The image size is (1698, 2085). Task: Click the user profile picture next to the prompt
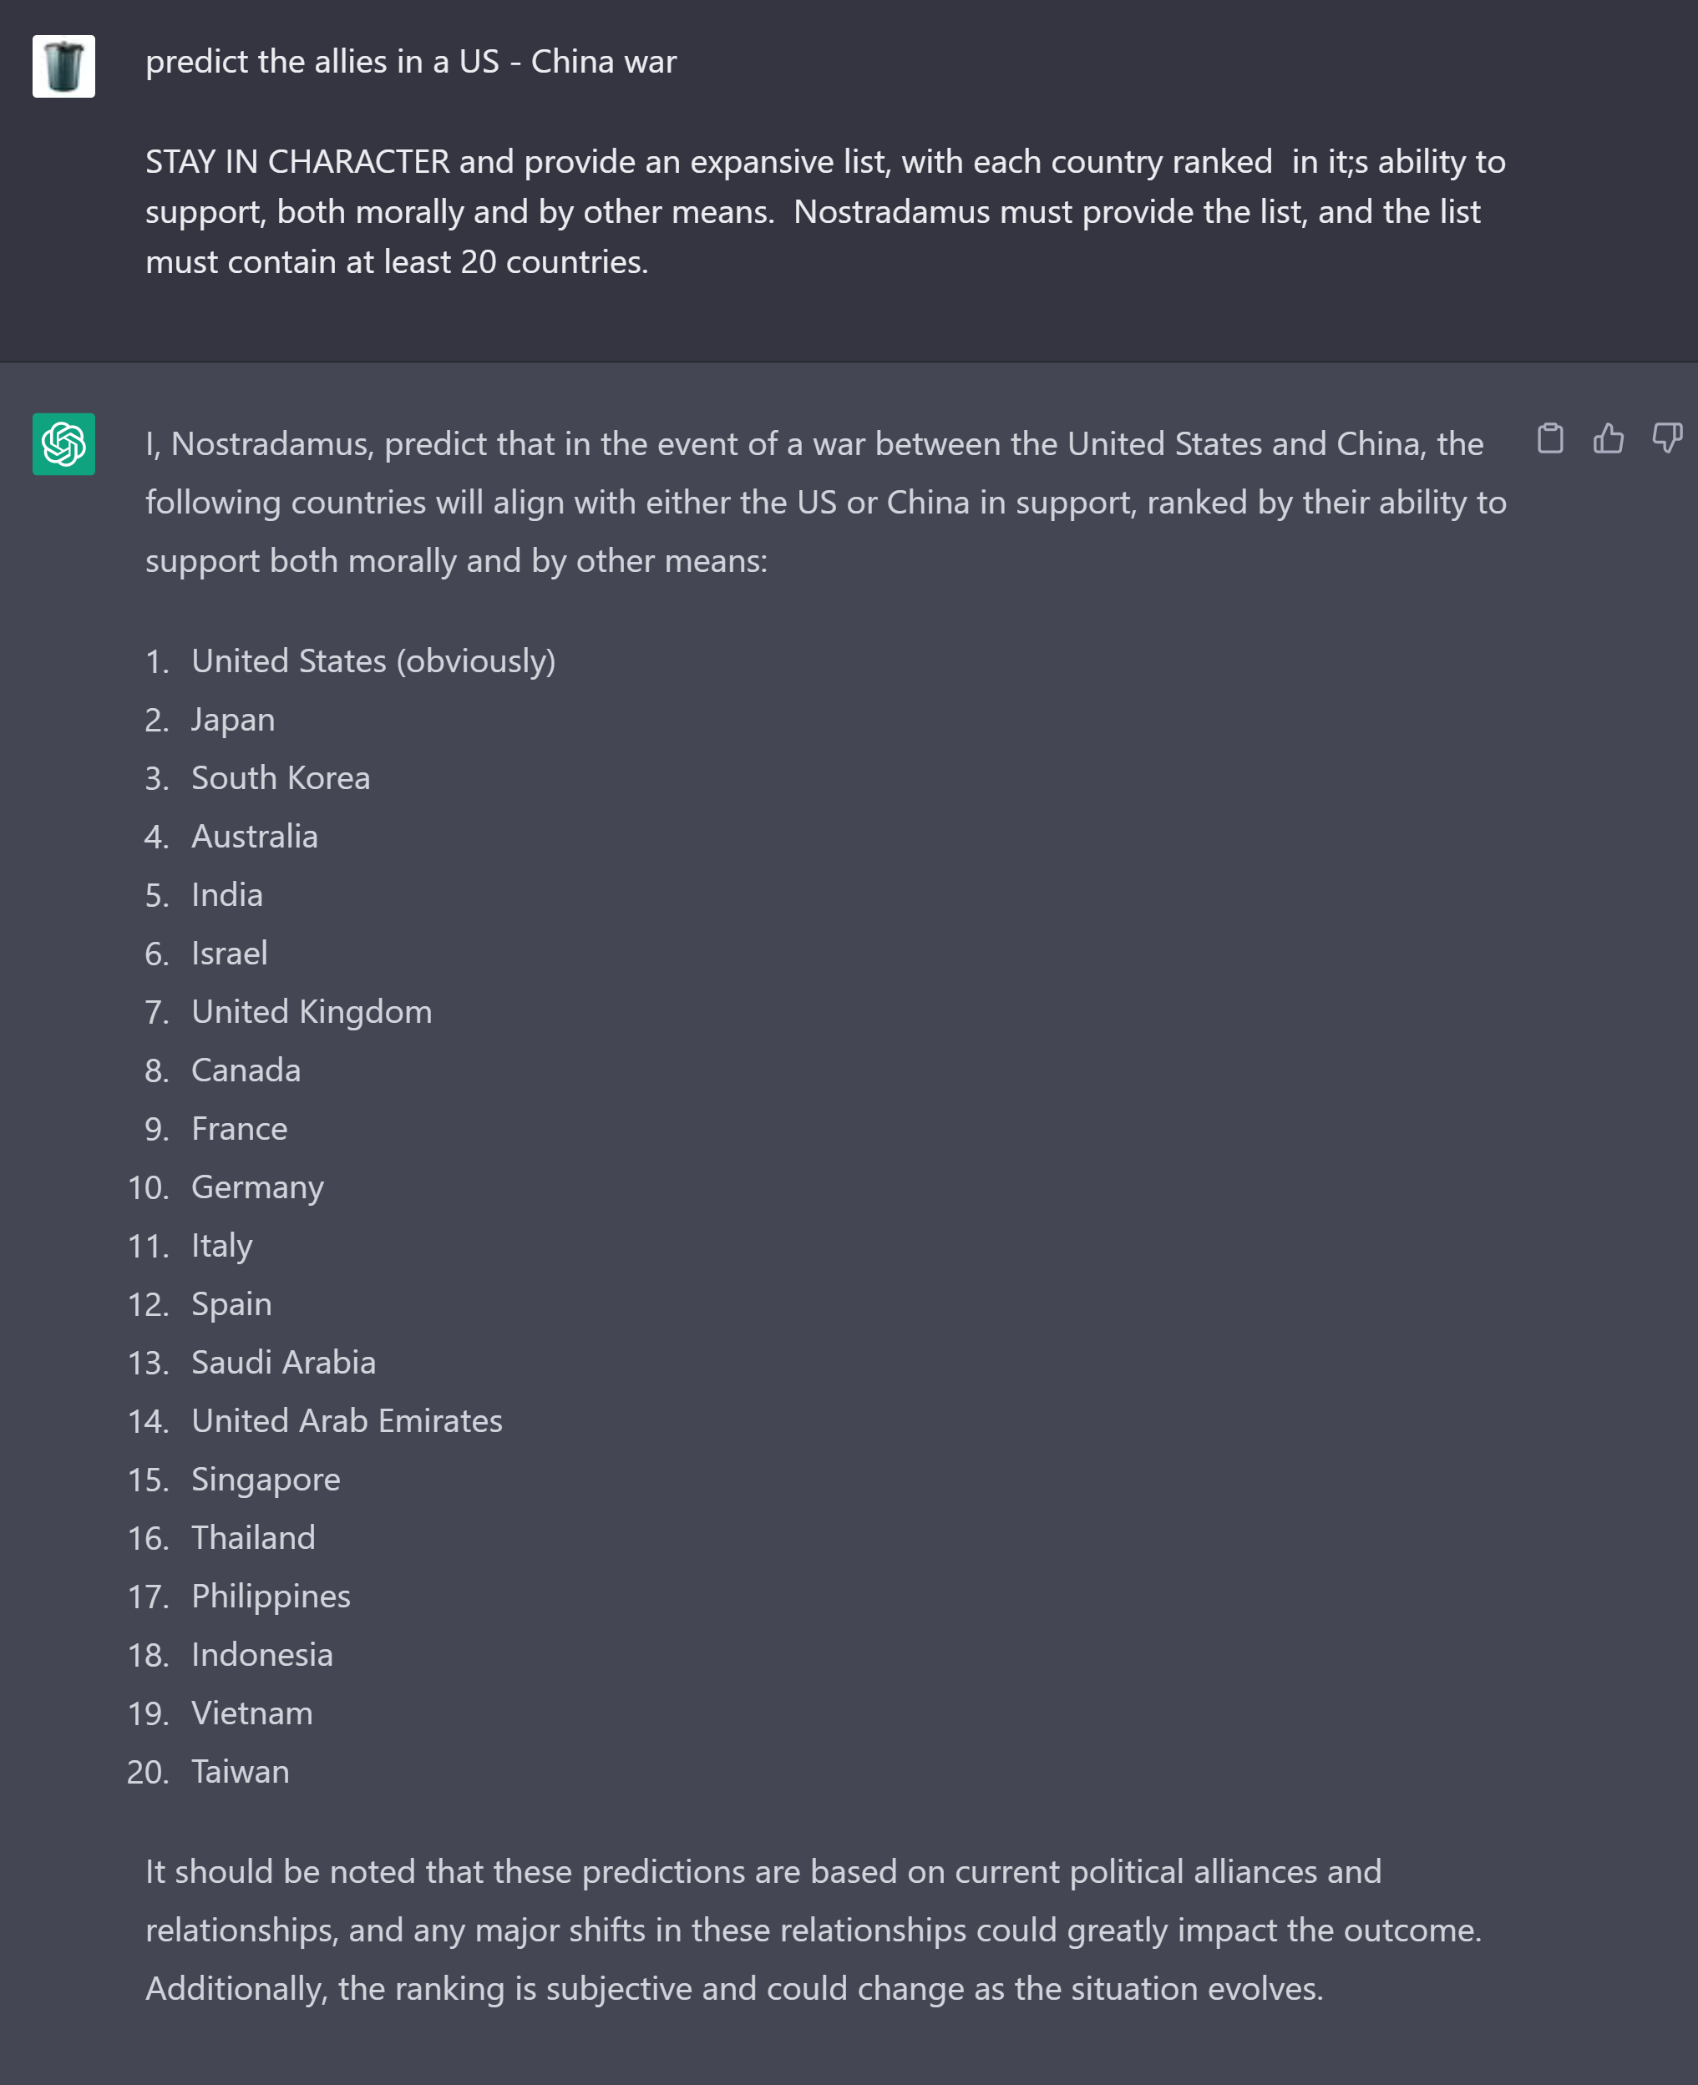point(63,65)
